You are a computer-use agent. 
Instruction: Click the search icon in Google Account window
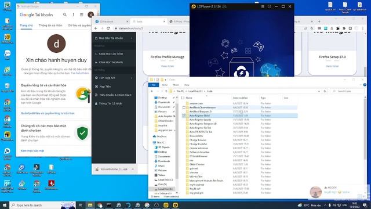click(64, 15)
